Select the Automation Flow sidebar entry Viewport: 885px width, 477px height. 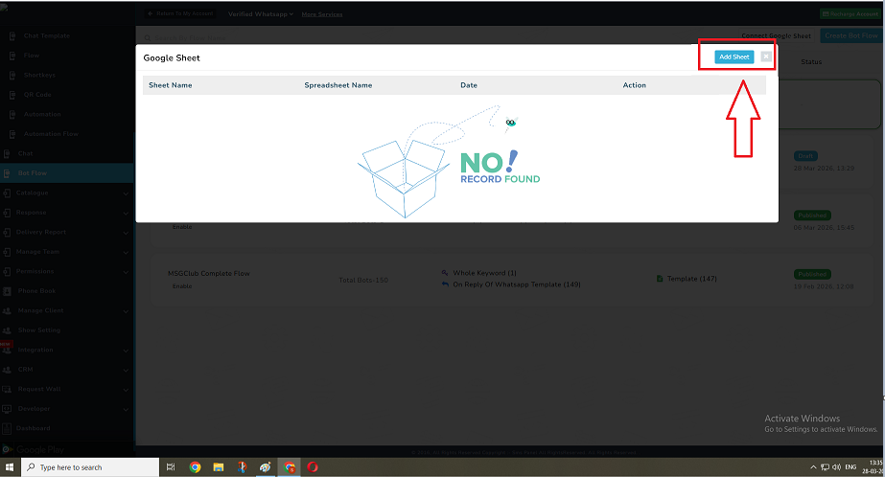point(51,134)
